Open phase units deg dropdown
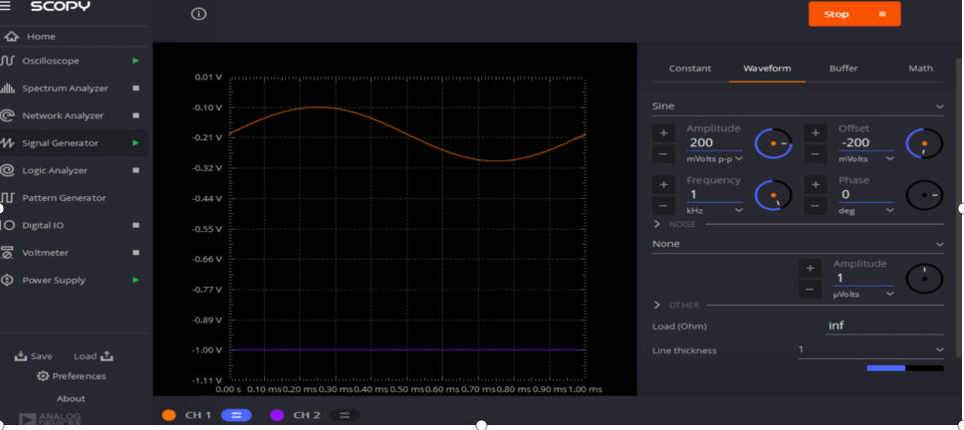Image resolution: width=964 pixels, height=430 pixels. [866, 210]
